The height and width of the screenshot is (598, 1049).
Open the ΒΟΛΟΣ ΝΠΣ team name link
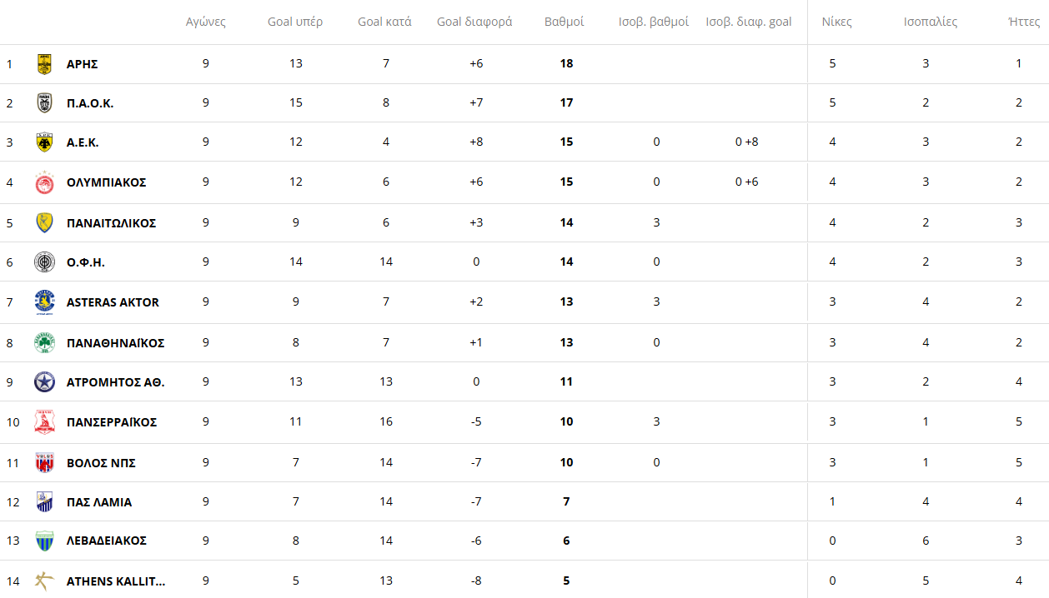(101, 463)
